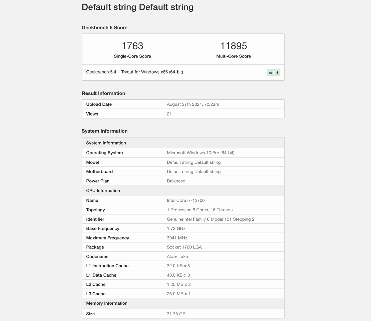Viewport: 371px width, 321px height.
Task: Select the Base Frequency value 1.72 GHz
Action: click(176, 228)
